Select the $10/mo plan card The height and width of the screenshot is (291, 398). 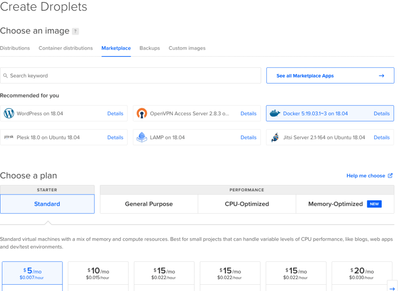click(98, 276)
